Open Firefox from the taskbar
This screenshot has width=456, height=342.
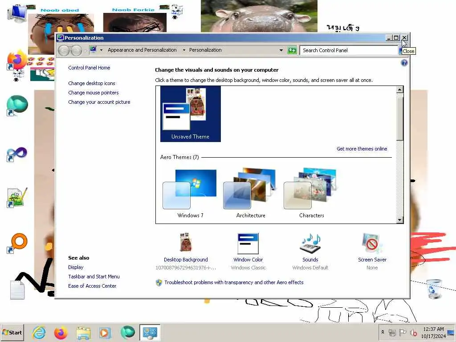61,332
